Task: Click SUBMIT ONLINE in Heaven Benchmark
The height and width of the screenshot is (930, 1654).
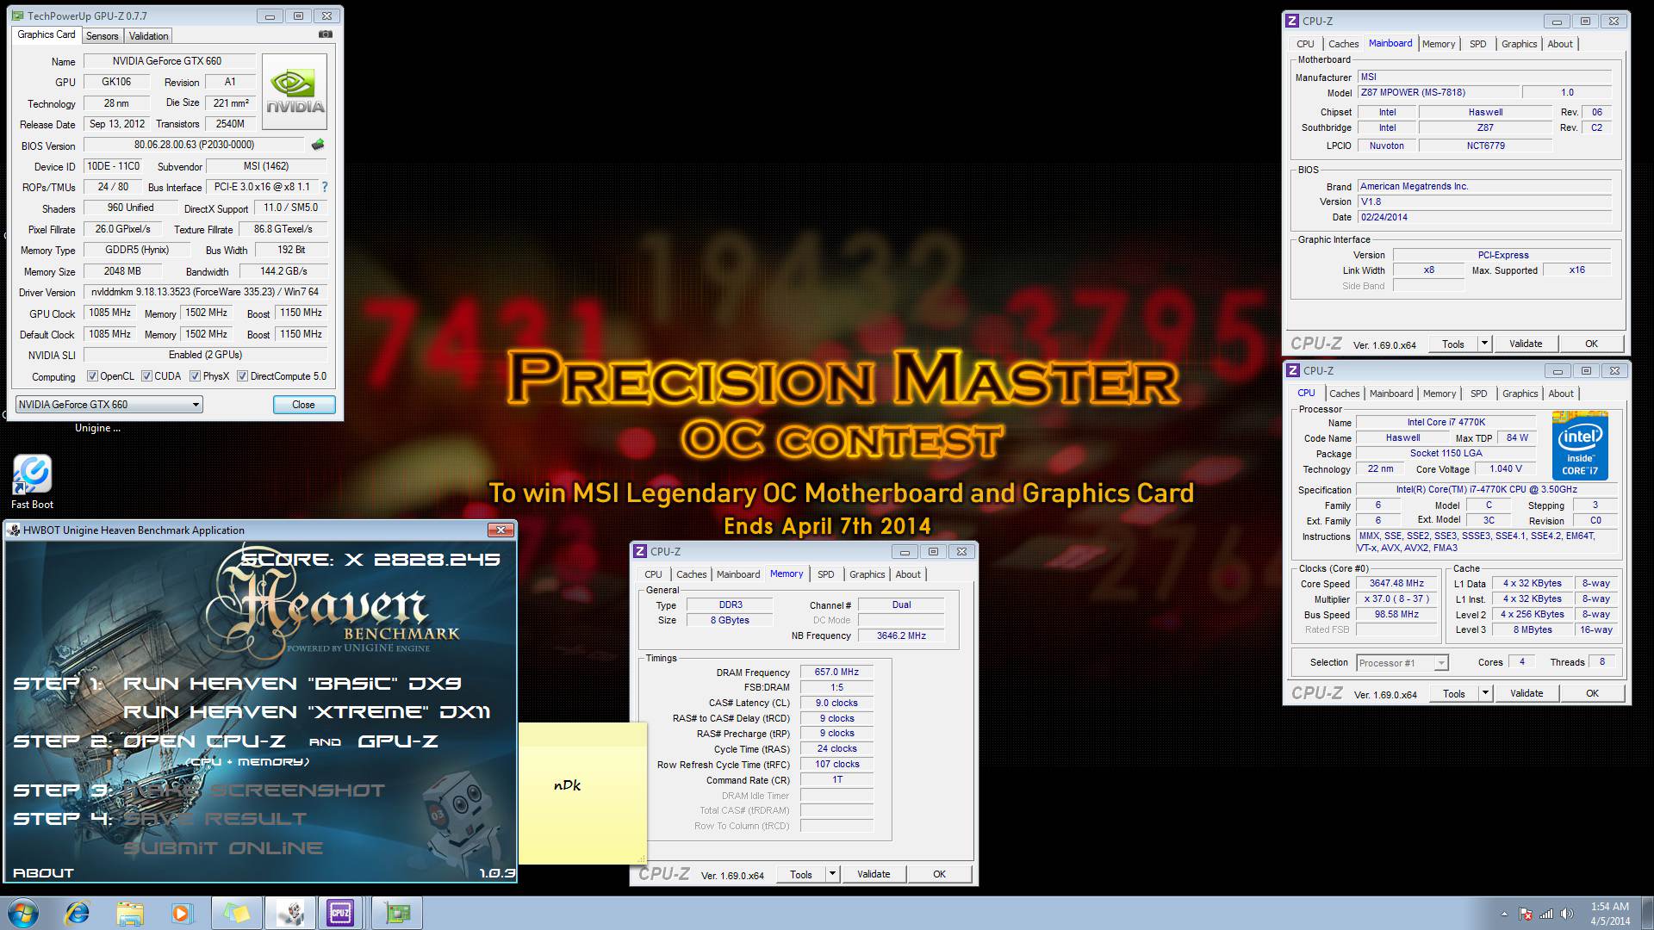Action: click(x=223, y=848)
